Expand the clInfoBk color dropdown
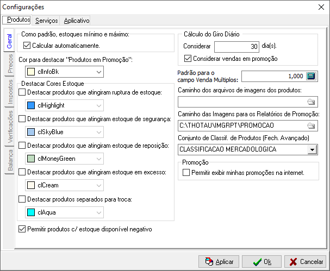 pos(98,72)
